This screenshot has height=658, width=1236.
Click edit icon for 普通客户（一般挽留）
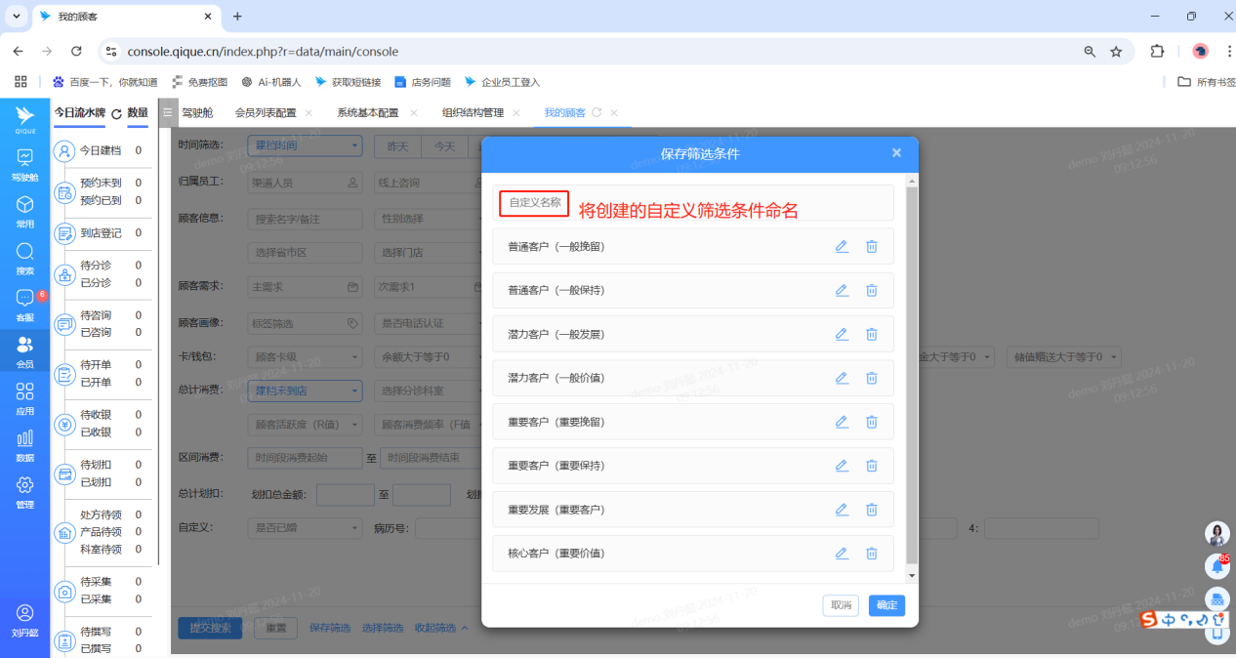tap(842, 246)
